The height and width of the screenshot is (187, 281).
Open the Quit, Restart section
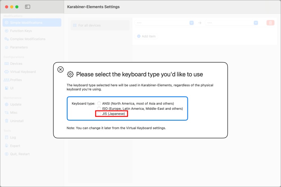point(20,154)
